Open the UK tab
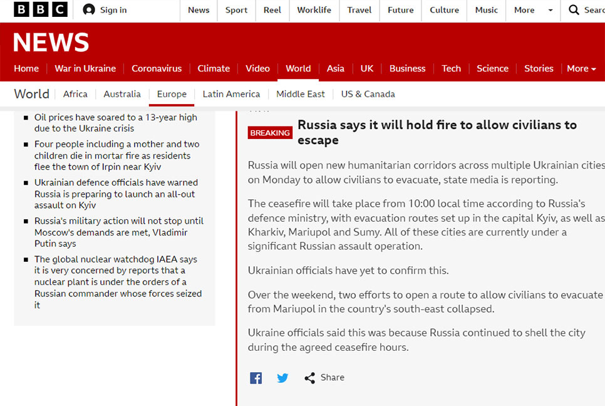The image size is (605, 406). click(x=367, y=69)
